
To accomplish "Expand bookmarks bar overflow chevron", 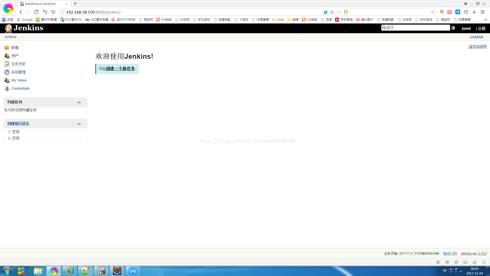I will click(x=485, y=20).
